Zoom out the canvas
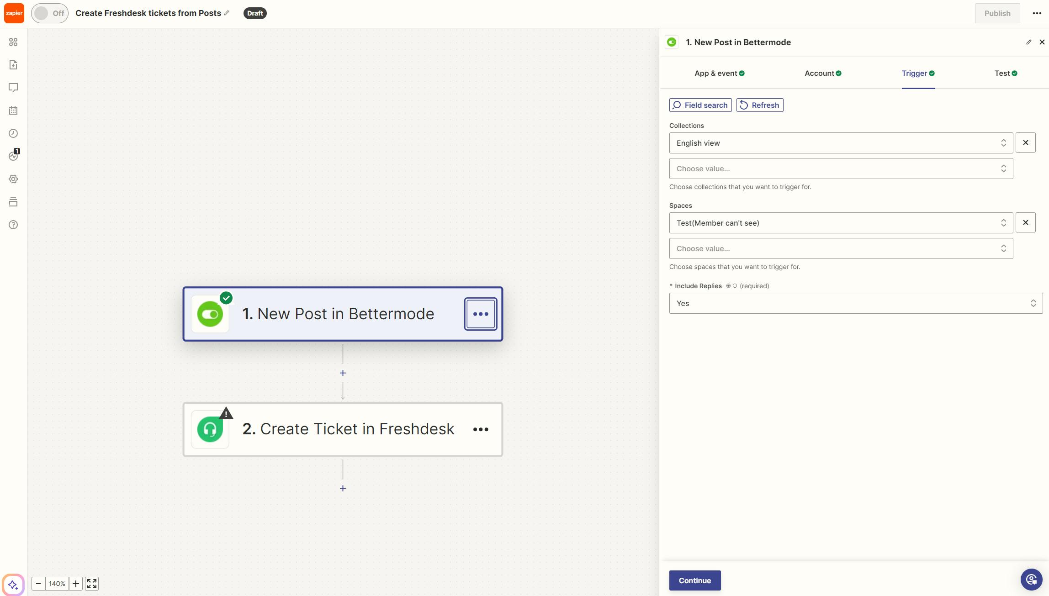This screenshot has width=1049, height=596. click(x=38, y=584)
